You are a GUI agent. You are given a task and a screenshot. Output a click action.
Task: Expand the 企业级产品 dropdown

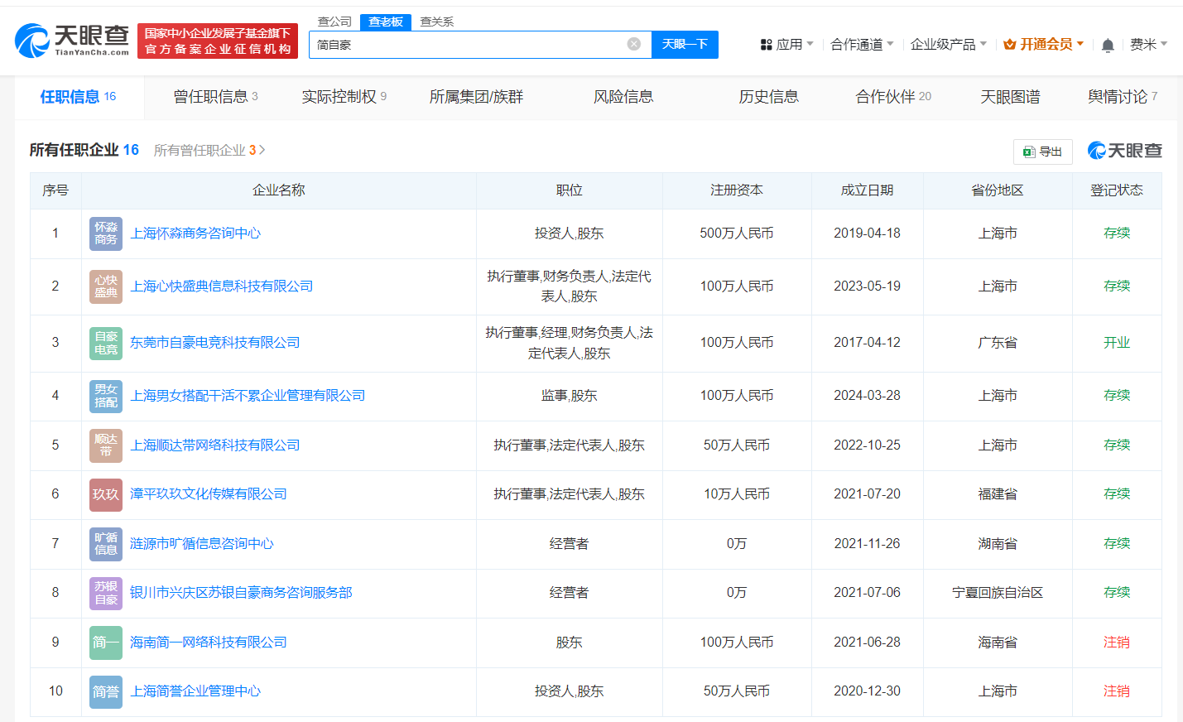coord(944,43)
